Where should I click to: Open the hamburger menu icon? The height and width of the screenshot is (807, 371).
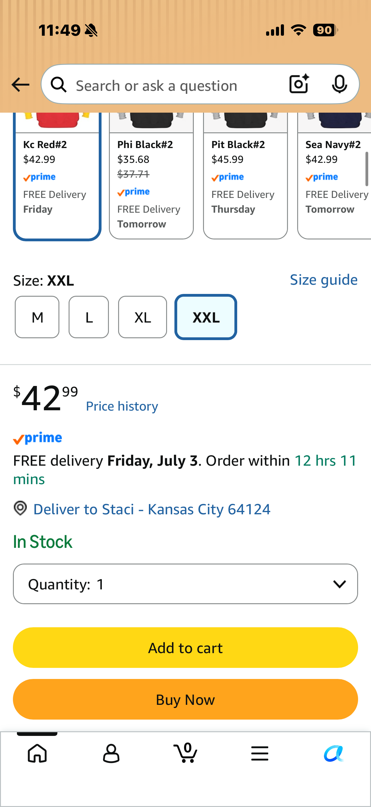point(260,753)
